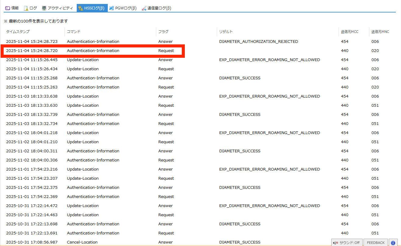Select the DIAMETER_AUTHORIZATION_REJECTED result row

click(258, 42)
